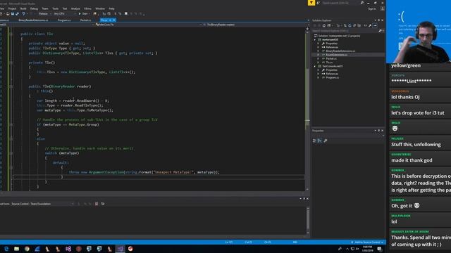Open the Project menu
This screenshot has width=451, height=253.
[12, 8]
